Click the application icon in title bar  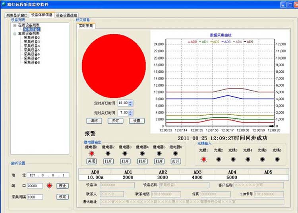(4, 4)
